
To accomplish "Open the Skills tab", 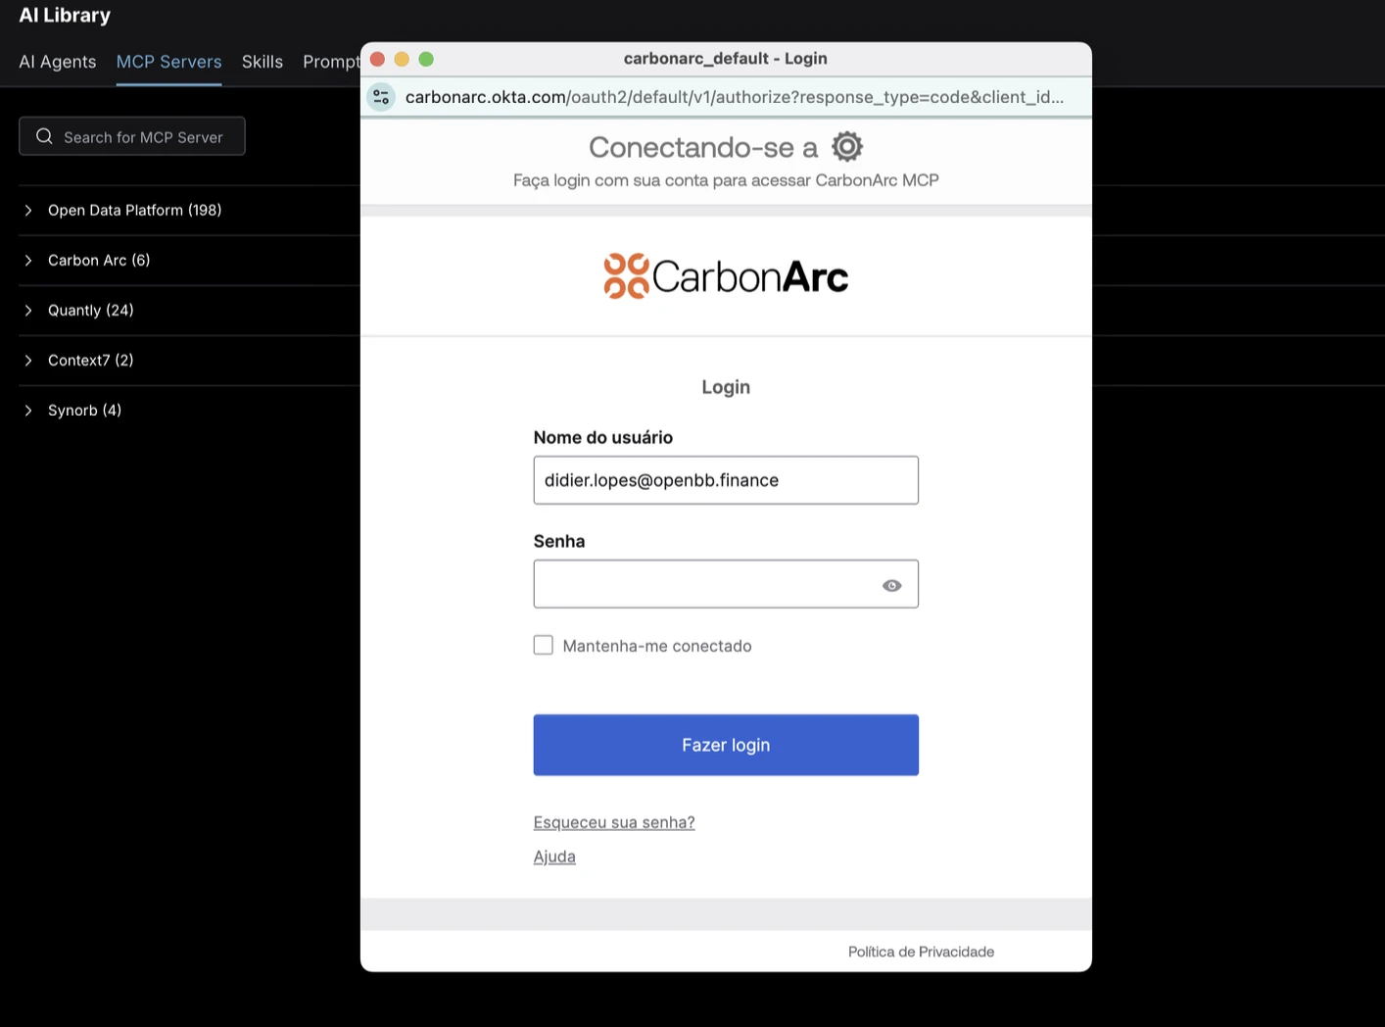I will coord(262,61).
